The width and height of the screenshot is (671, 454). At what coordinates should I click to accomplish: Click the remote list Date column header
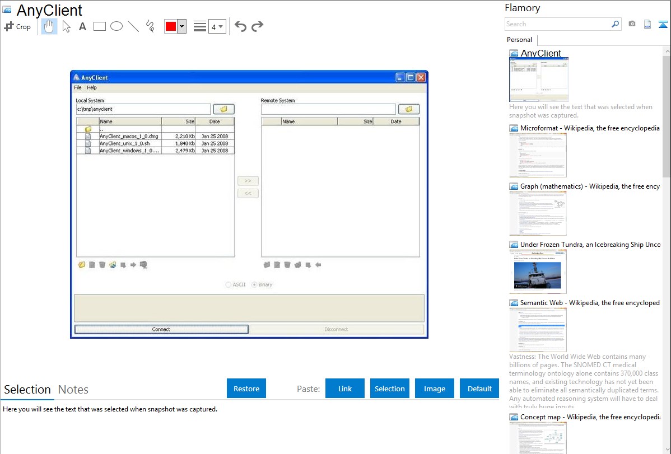pyautogui.click(x=396, y=121)
